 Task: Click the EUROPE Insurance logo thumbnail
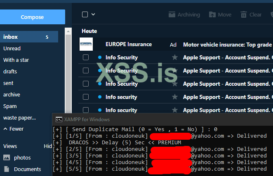coord(86,44)
